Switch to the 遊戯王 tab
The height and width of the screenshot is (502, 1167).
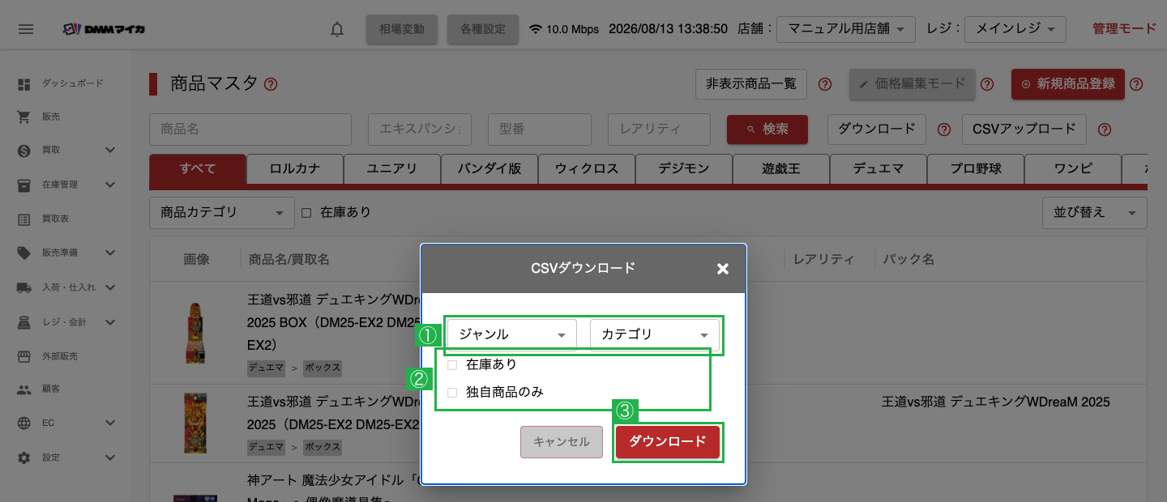(781, 169)
